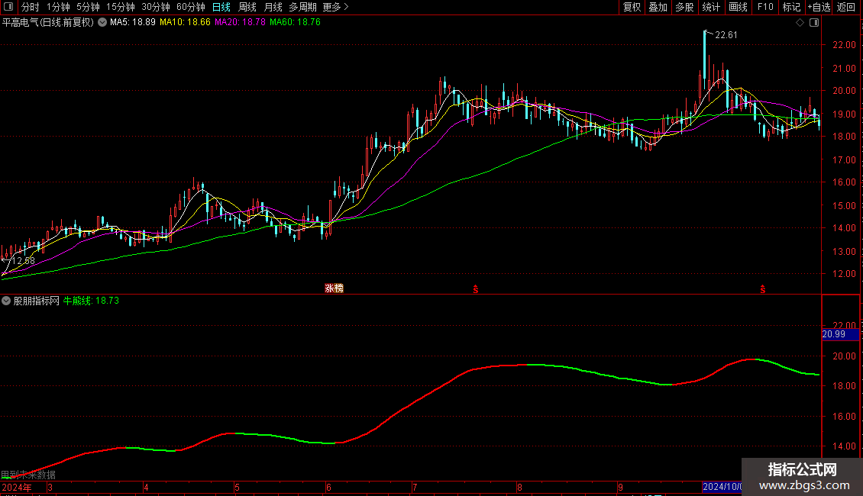Viewport: 863px width, 496px height.
Task: Click month 8 on the time axis
Action: tap(519, 487)
